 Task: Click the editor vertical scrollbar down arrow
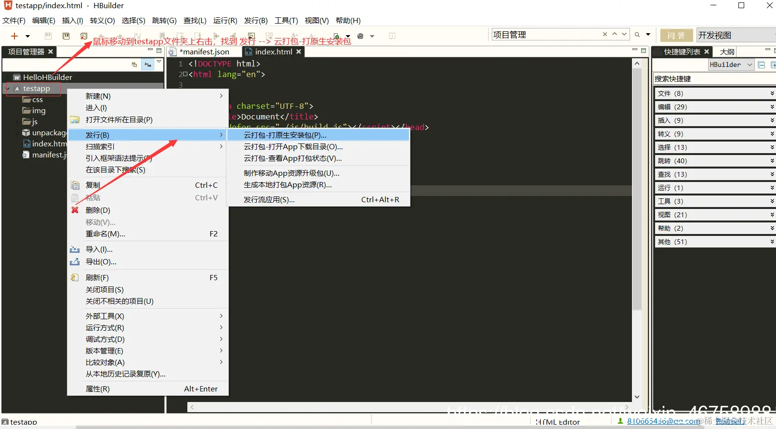click(x=637, y=397)
